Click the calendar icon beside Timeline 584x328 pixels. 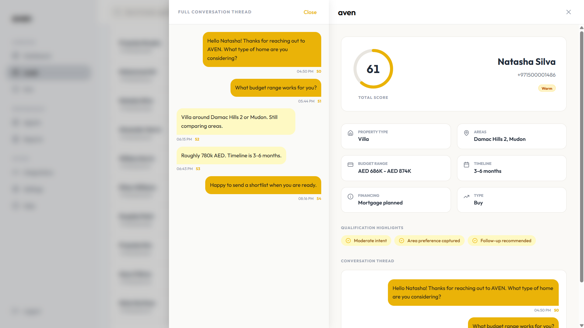pyautogui.click(x=466, y=165)
